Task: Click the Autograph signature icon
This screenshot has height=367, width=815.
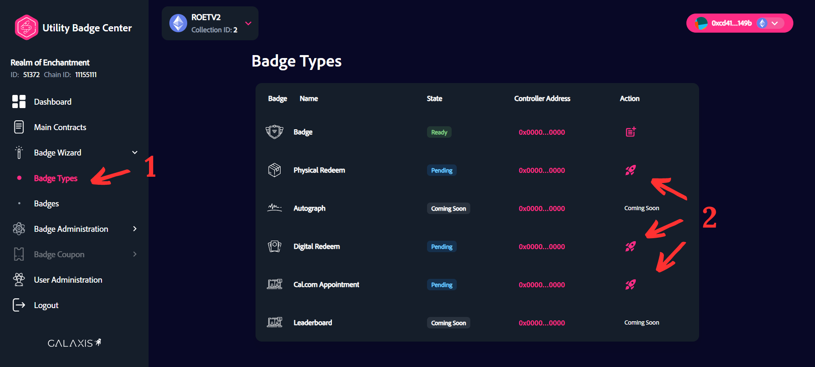Action: (x=274, y=208)
